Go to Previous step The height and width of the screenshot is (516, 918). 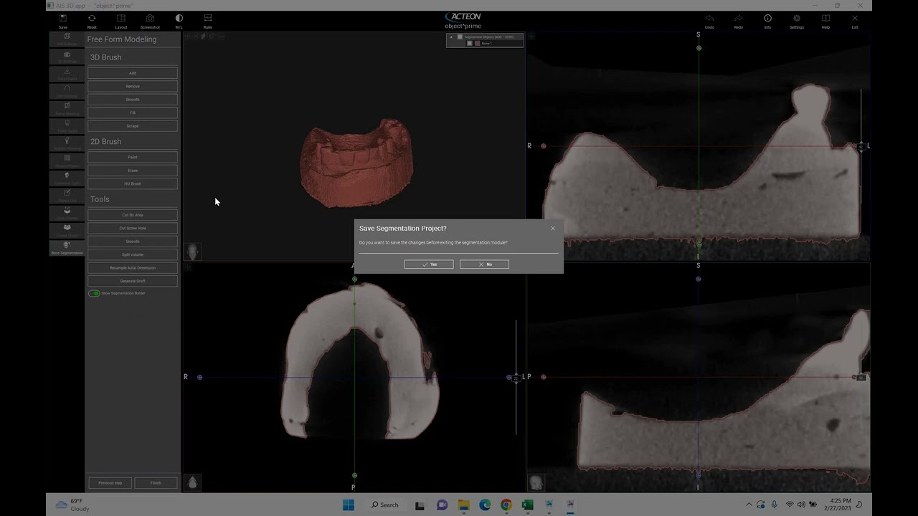point(110,483)
